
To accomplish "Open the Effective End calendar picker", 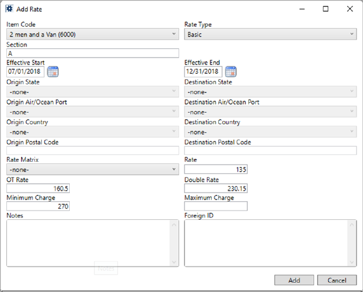I will tap(231, 72).
